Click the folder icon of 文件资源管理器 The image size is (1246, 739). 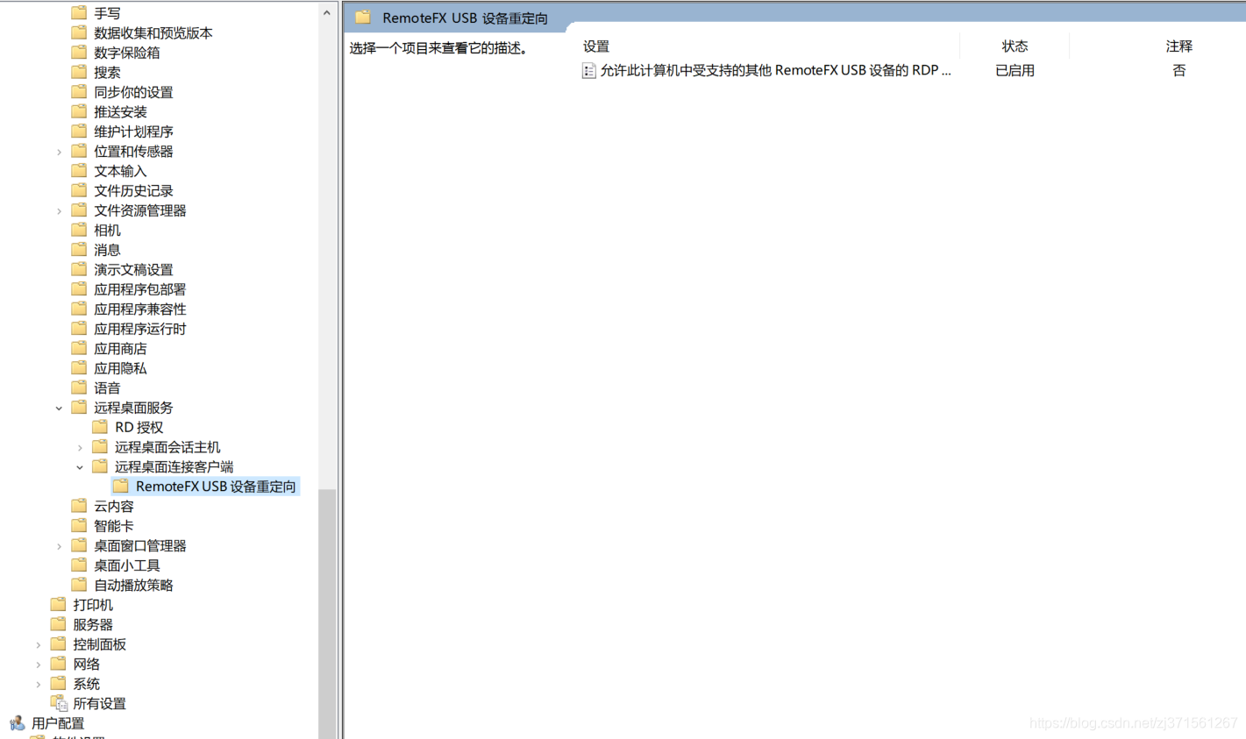[79, 210]
